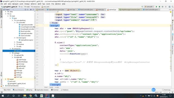The image size is (174, 98).
Task: Expand External Libraries
Action: [4, 86]
